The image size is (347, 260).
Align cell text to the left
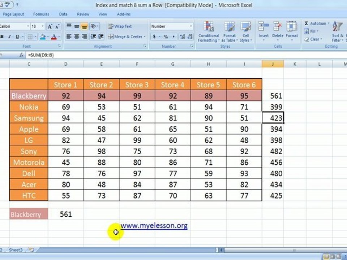69,36
